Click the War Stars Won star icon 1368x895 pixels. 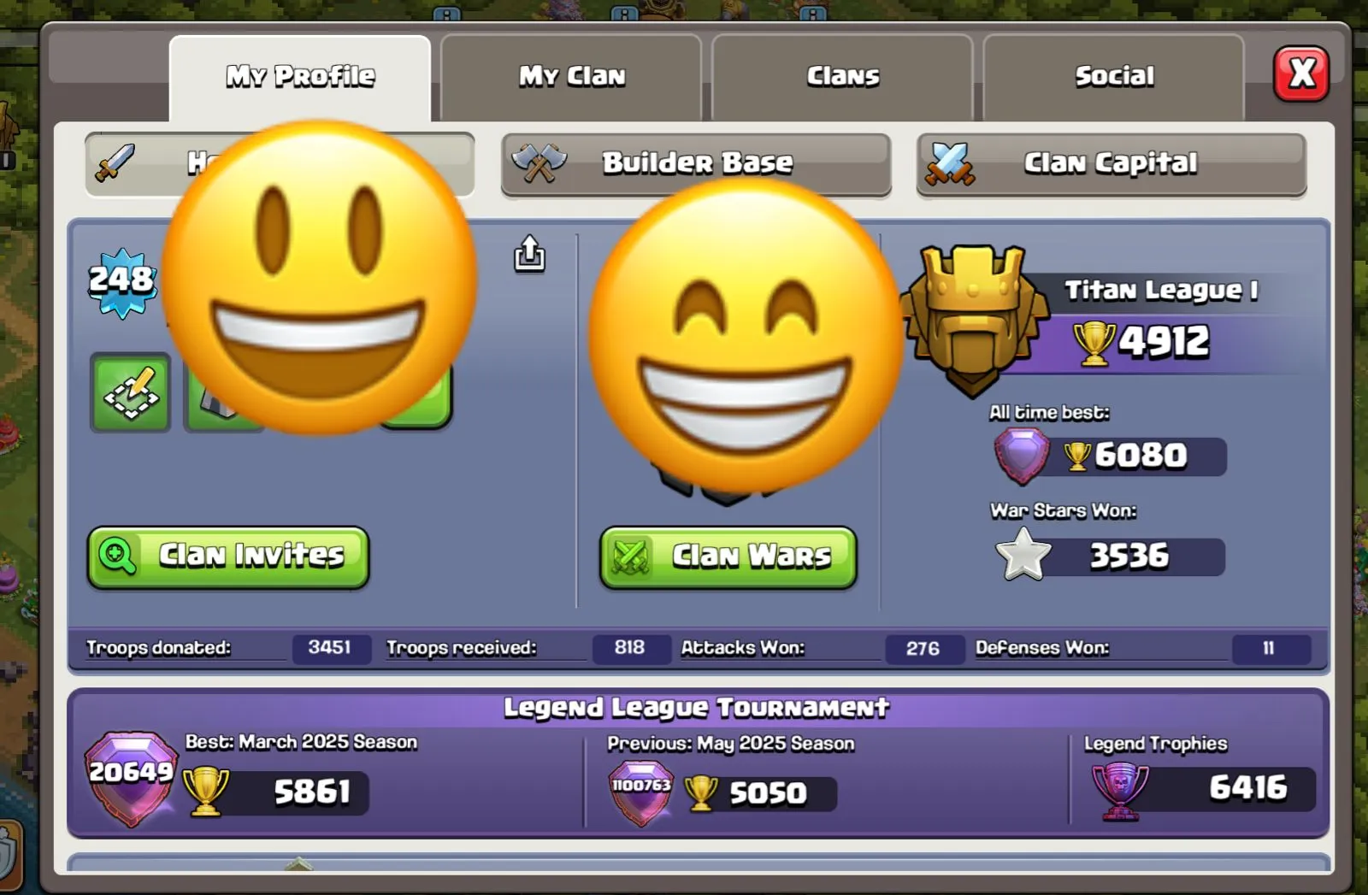pyautogui.click(x=1023, y=555)
